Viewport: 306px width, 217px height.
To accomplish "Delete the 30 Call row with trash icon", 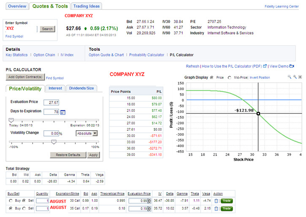I will coord(216,201).
